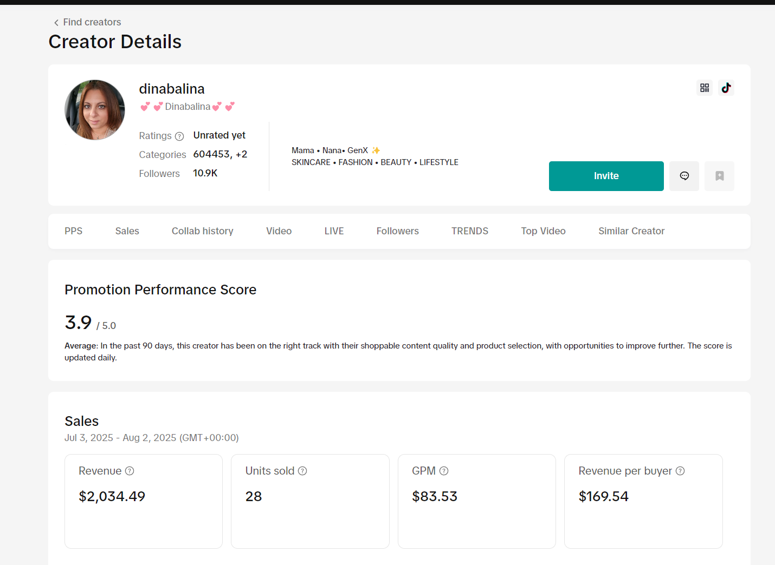Open the Similar Creator tab

click(x=631, y=231)
